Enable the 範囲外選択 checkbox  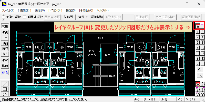[x=24, y=17]
